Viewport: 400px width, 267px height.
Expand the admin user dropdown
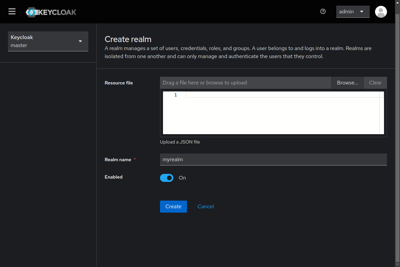352,12
